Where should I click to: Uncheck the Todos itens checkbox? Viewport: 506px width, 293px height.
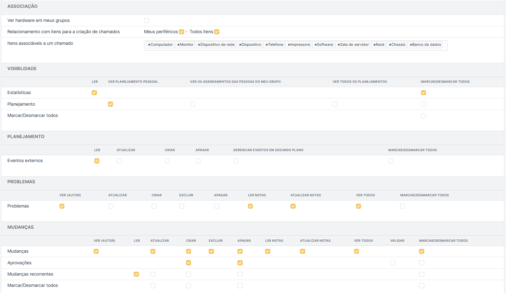click(x=217, y=32)
